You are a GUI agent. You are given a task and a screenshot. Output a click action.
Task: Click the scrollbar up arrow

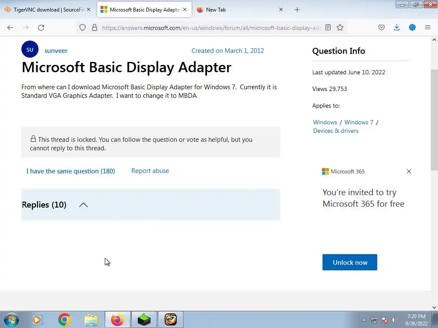pos(434,40)
